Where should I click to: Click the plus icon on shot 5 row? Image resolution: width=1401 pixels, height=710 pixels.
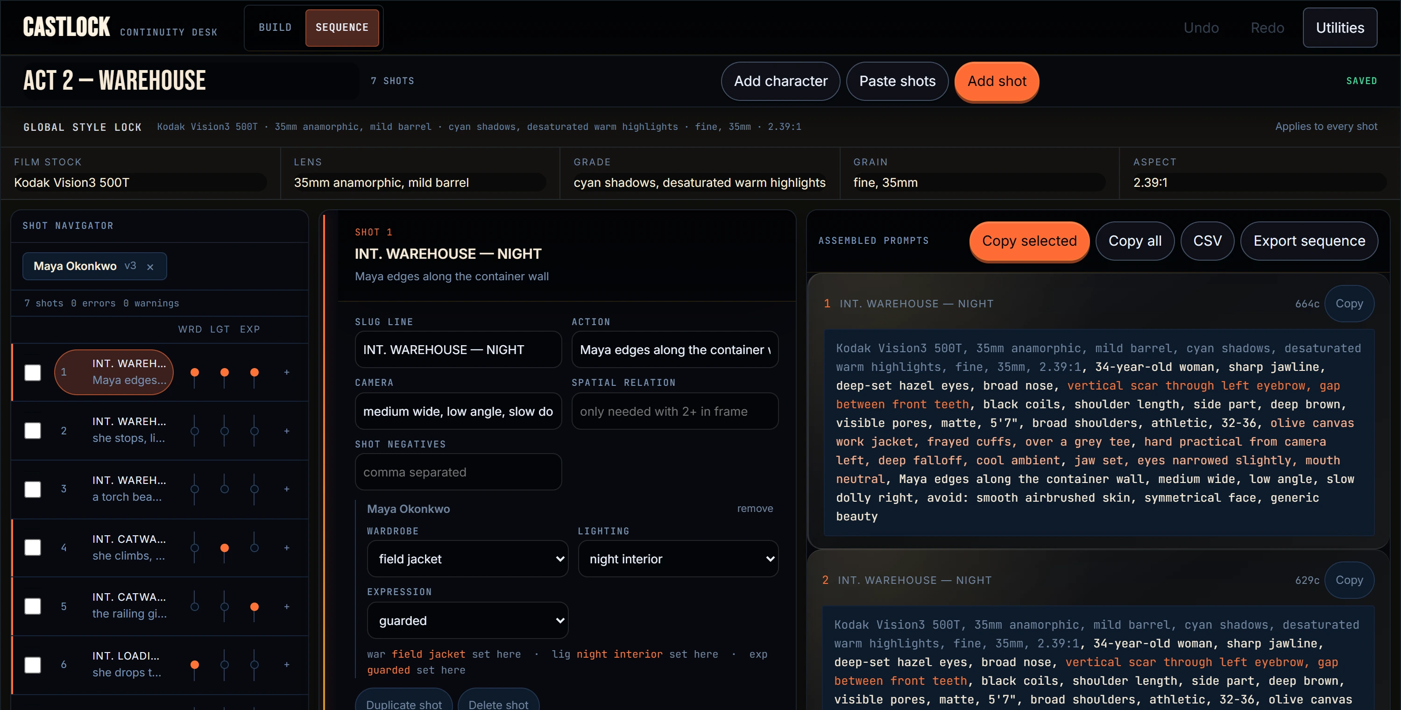(x=287, y=607)
